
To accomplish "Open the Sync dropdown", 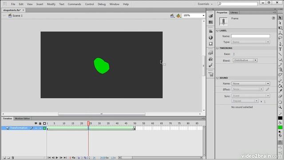I will pos(251,96).
